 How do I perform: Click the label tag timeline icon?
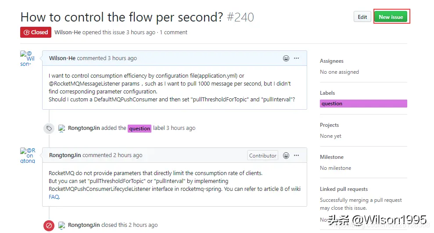[x=49, y=128]
